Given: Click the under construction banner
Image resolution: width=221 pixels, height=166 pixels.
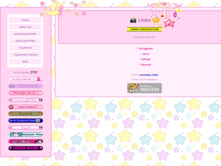Looking at the screenshot, I should [x=144, y=30].
